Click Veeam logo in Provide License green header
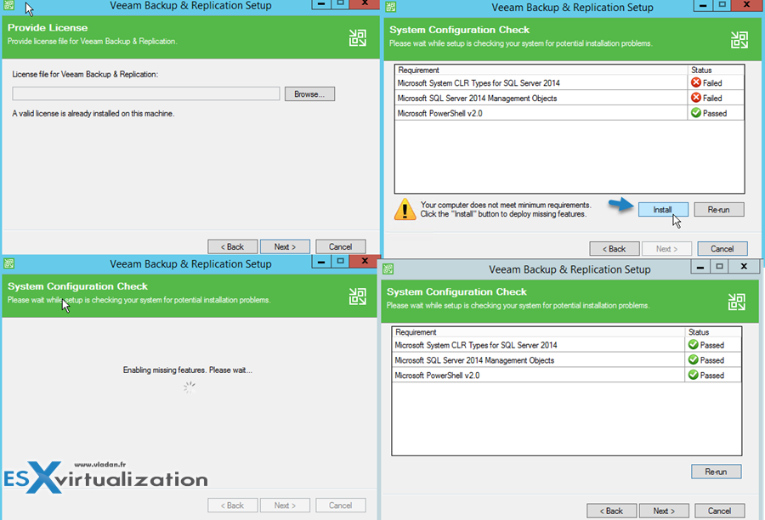The image size is (765, 520). coord(358,37)
